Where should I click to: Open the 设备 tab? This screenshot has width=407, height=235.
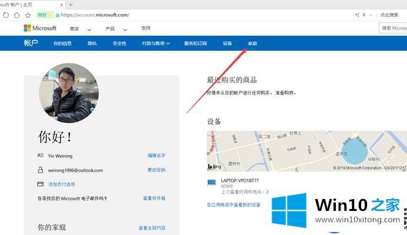coord(228,44)
